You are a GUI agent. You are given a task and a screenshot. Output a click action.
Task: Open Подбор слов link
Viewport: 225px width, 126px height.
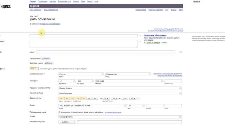(x=141, y=10)
